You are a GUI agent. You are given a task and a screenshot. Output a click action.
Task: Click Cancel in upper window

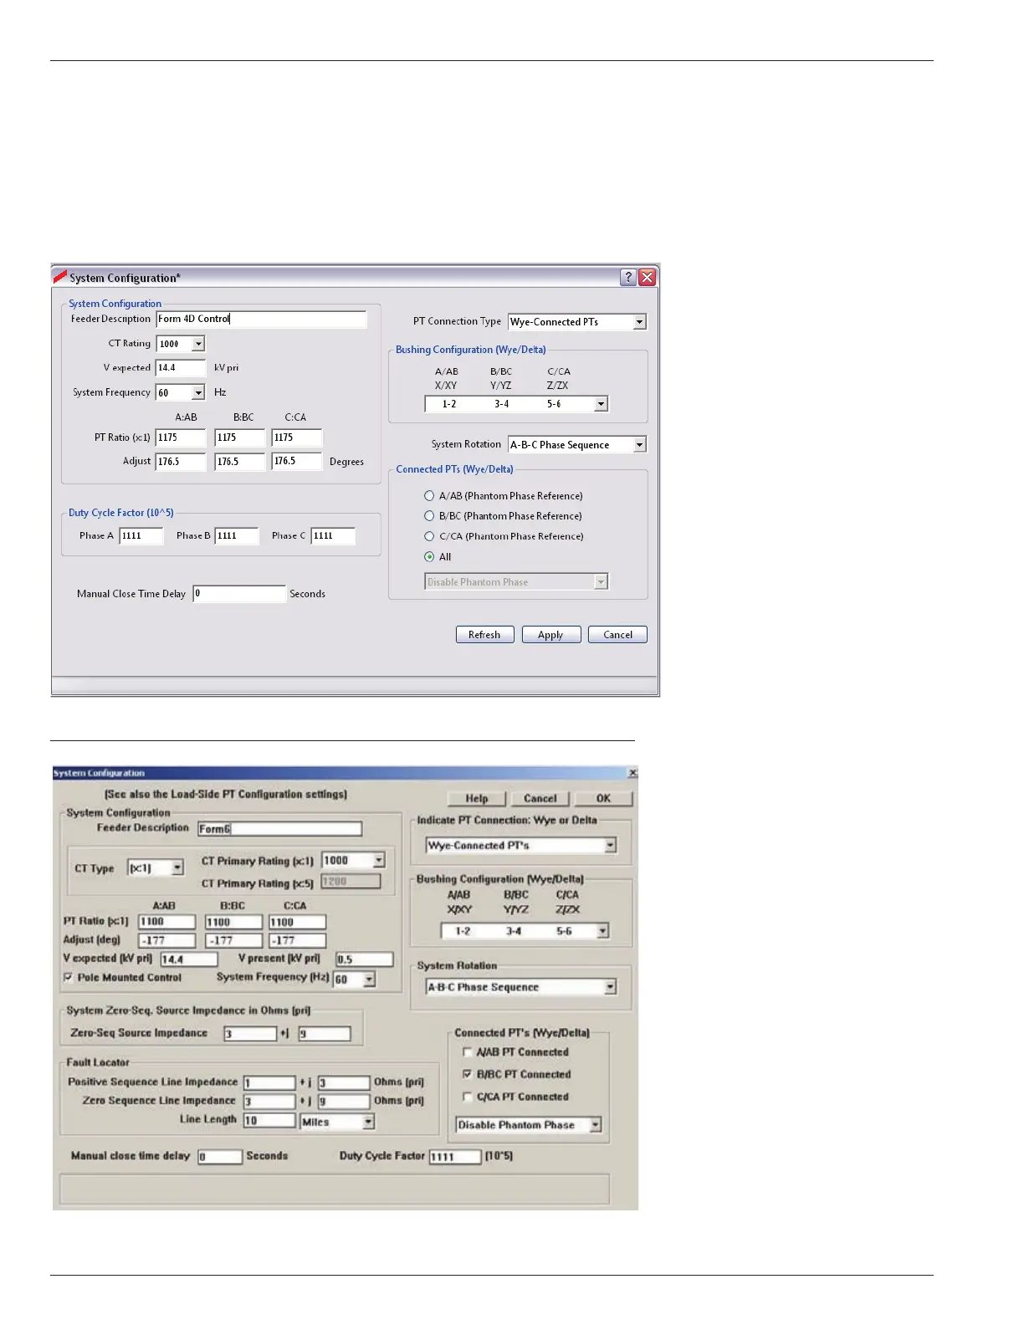pyautogui.click(x=617, y=635)
